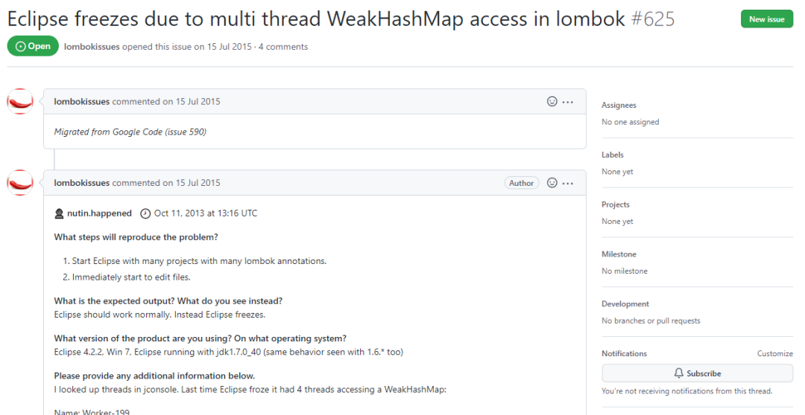Click 'I looked up threads in jconsole' sentence
Image resolution: width=805 pixels, height=415 pixels.
pyautogui.click(x=250, y=390)
